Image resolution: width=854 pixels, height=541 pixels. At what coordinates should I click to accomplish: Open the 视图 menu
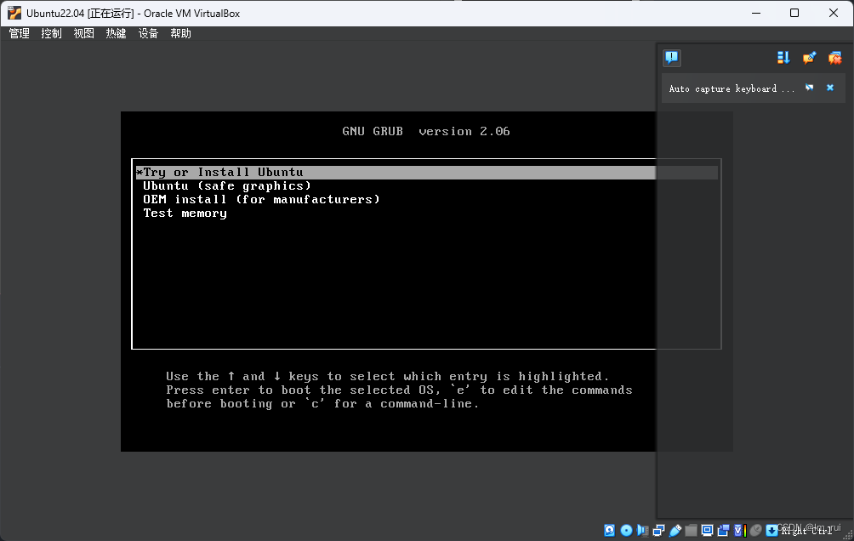[x=83, y=33]
